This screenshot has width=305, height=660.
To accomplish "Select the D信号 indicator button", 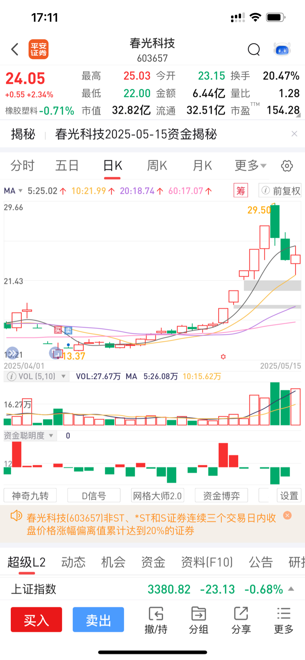I will [x=94, y=496].
